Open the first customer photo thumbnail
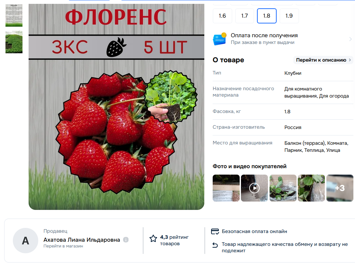 (x=226, y=188)
